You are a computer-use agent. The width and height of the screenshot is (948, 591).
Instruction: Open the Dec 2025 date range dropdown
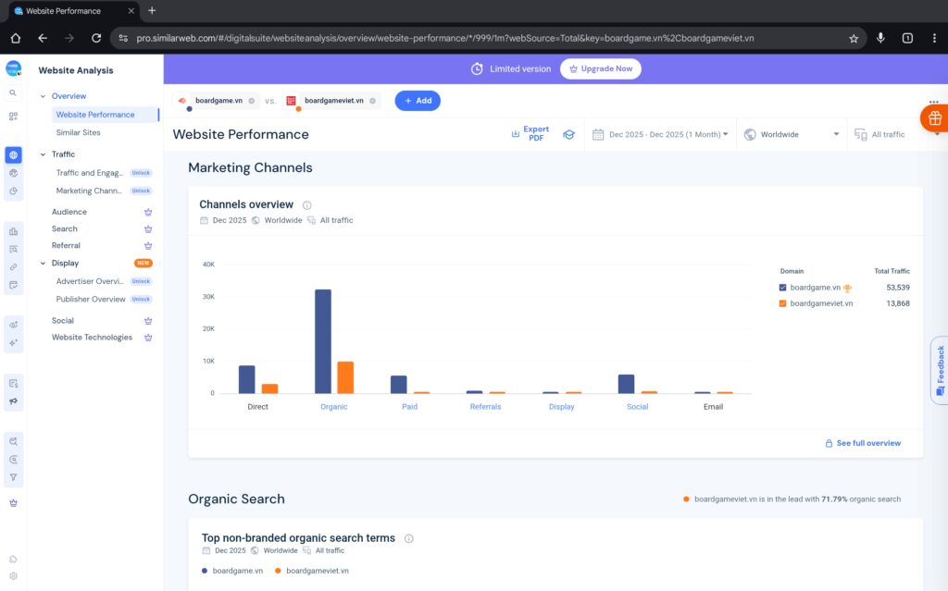pos(663,134)
